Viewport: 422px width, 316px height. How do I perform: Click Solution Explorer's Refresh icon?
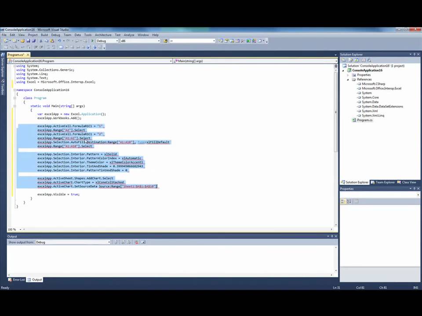coord(357,60)
